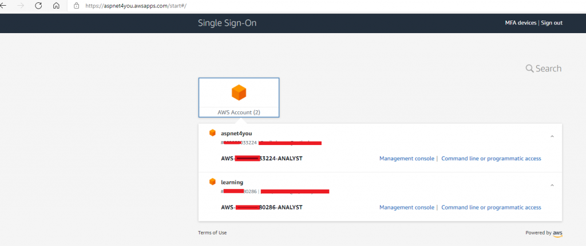Click the orange cube beside aspnet4you

tap(212, 132)
